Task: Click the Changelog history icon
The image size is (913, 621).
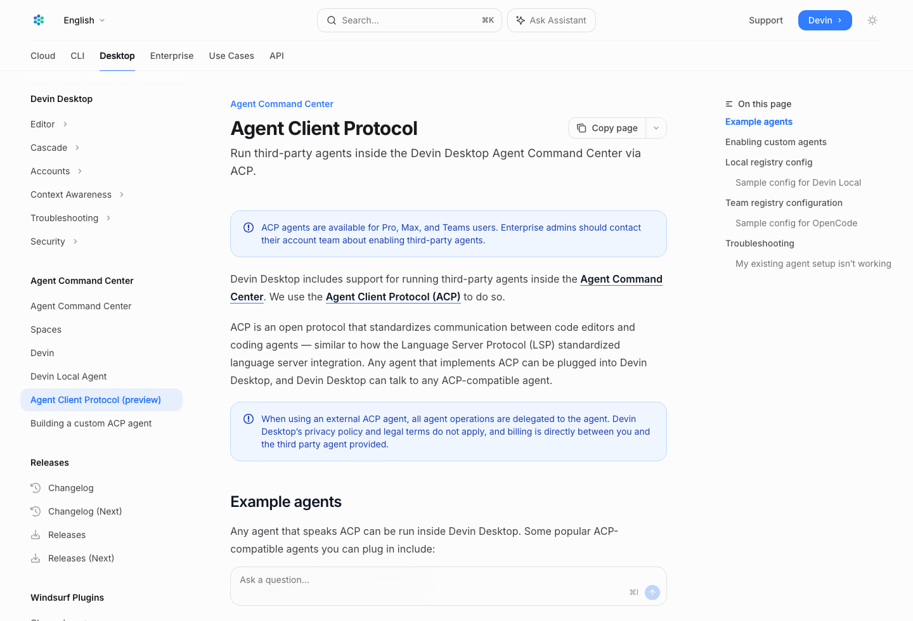Action: 36,488
